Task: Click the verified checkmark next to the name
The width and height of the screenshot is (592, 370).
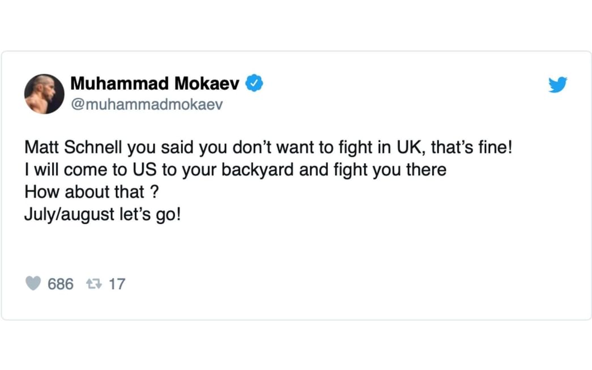Action: coord(254,83)
